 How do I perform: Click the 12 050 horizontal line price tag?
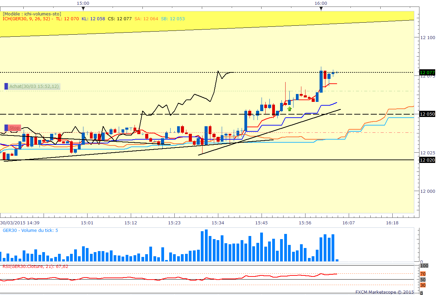click(x=427, y=114)
